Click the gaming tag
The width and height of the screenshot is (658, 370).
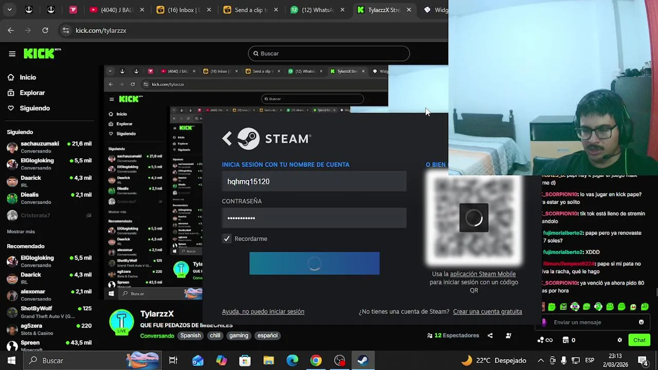[x=239, y=336]
